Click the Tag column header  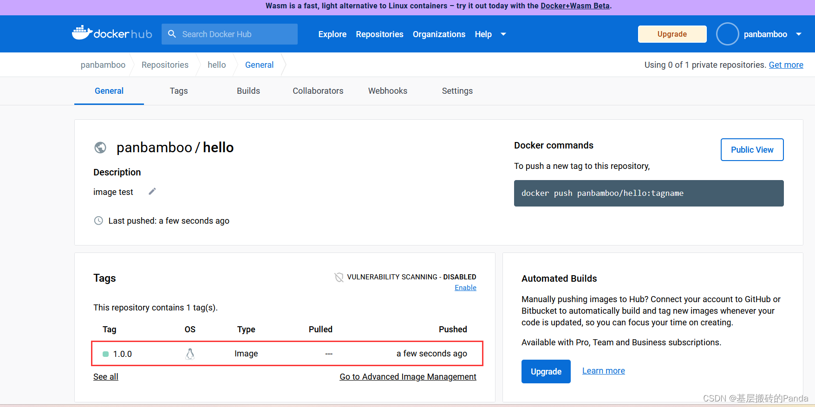[x=110, y=329]
